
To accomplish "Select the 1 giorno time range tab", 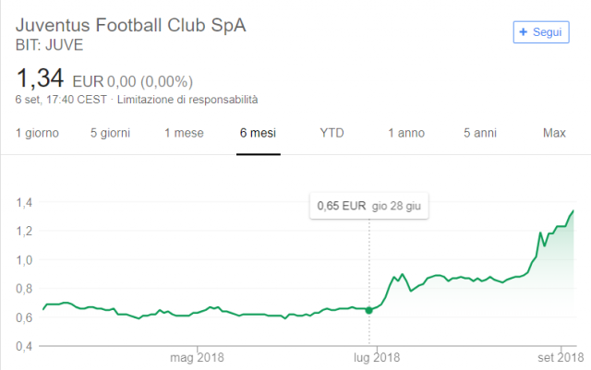I will [37, 133].
